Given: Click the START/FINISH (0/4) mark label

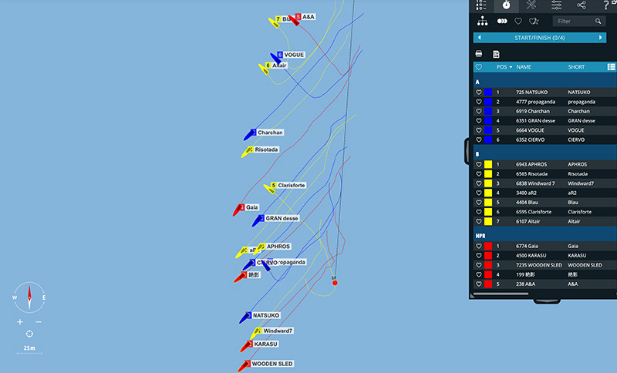Looking at the screenshot, I should coord(539,38).
